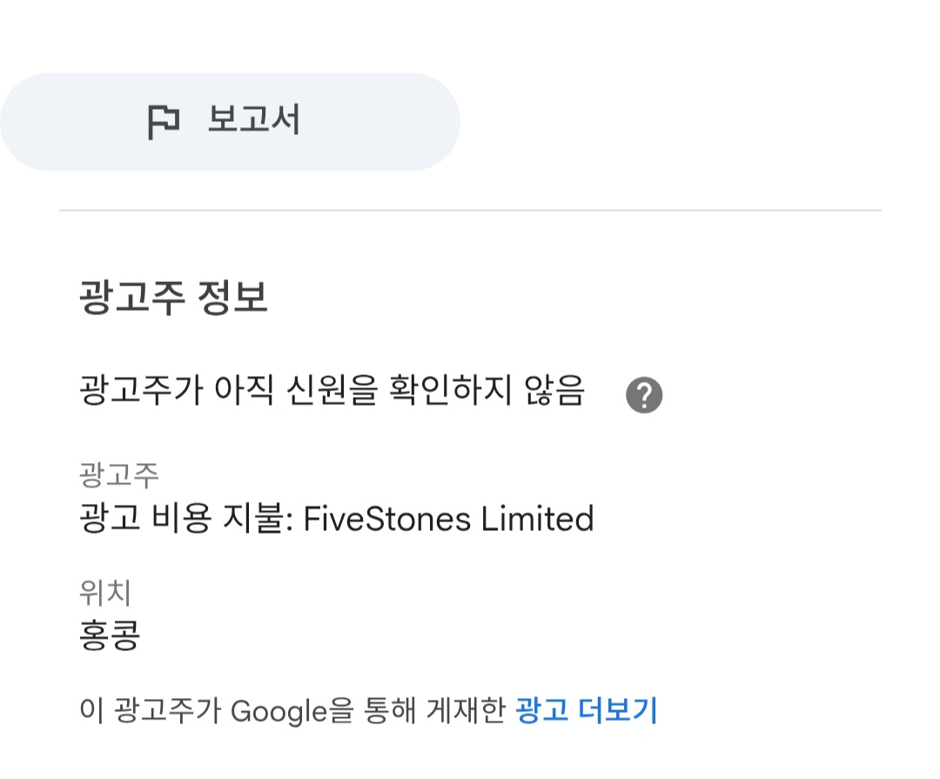Open the question mark help icon
The height and width of the screenshot is (779, 940).
pyautogui.click(x=644, y=396)
